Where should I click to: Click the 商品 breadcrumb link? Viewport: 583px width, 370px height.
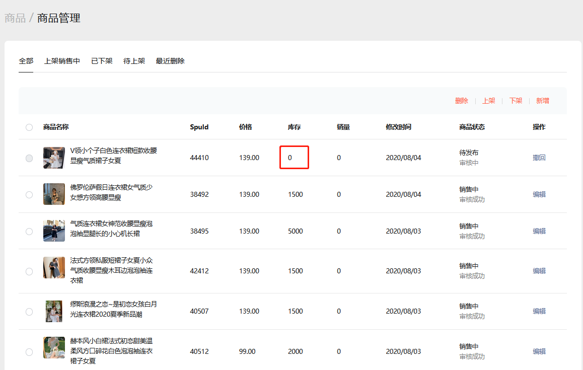15,18
